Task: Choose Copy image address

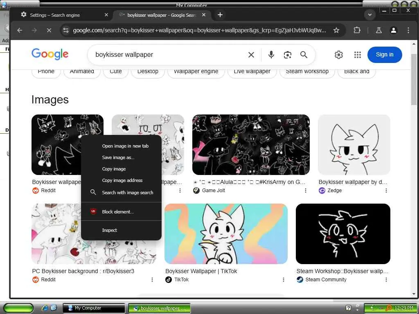Action: pos(122,180)
